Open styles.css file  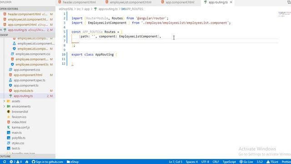[x=18, y=143]
